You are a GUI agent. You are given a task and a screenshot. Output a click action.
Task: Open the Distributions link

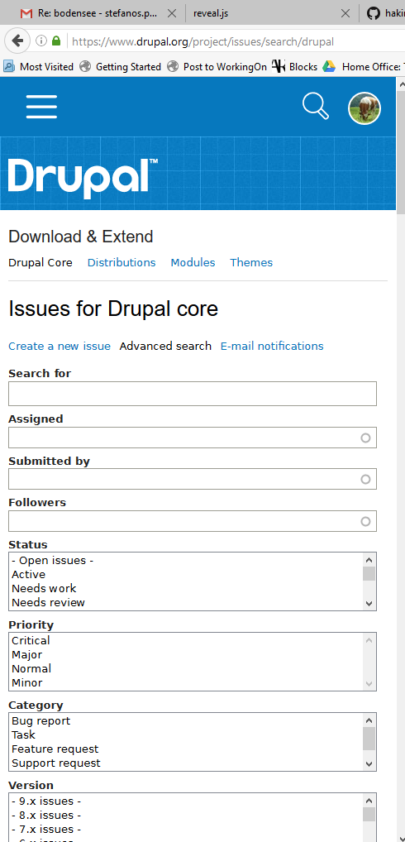click(121, 262)
